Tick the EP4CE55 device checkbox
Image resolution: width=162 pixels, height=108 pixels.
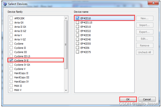pyautogui.click(x=78, y=44)
